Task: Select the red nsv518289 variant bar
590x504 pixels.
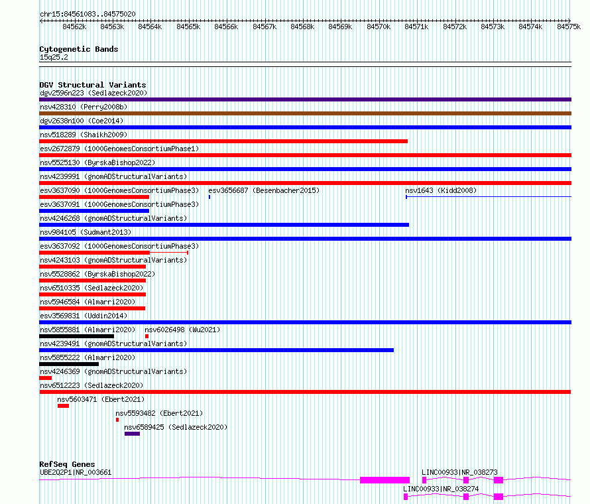Action: [x=223, y=141]
